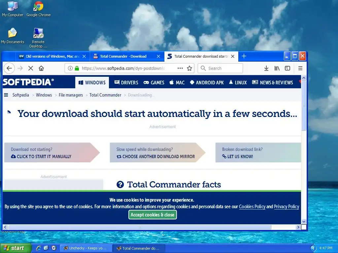Image resolution: width=338 pixels, height=253 pixels.
Task: Expand hidden tray icons arrow
Action: (x=313, y=248)
